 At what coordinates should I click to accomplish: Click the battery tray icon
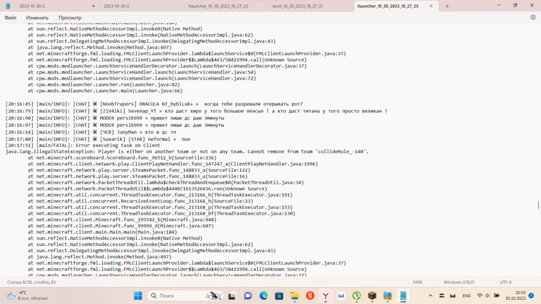click(x=497, y=296)
